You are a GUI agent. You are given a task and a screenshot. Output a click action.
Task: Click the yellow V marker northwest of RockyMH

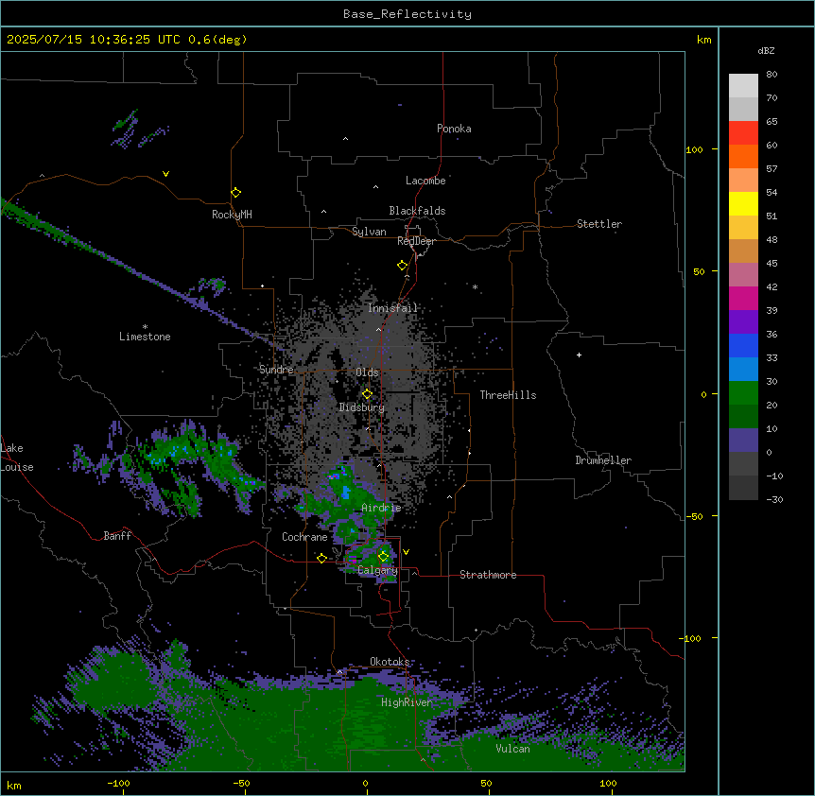[165, 174]
